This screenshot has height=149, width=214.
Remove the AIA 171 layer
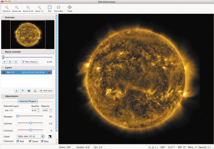pos(49,72)
